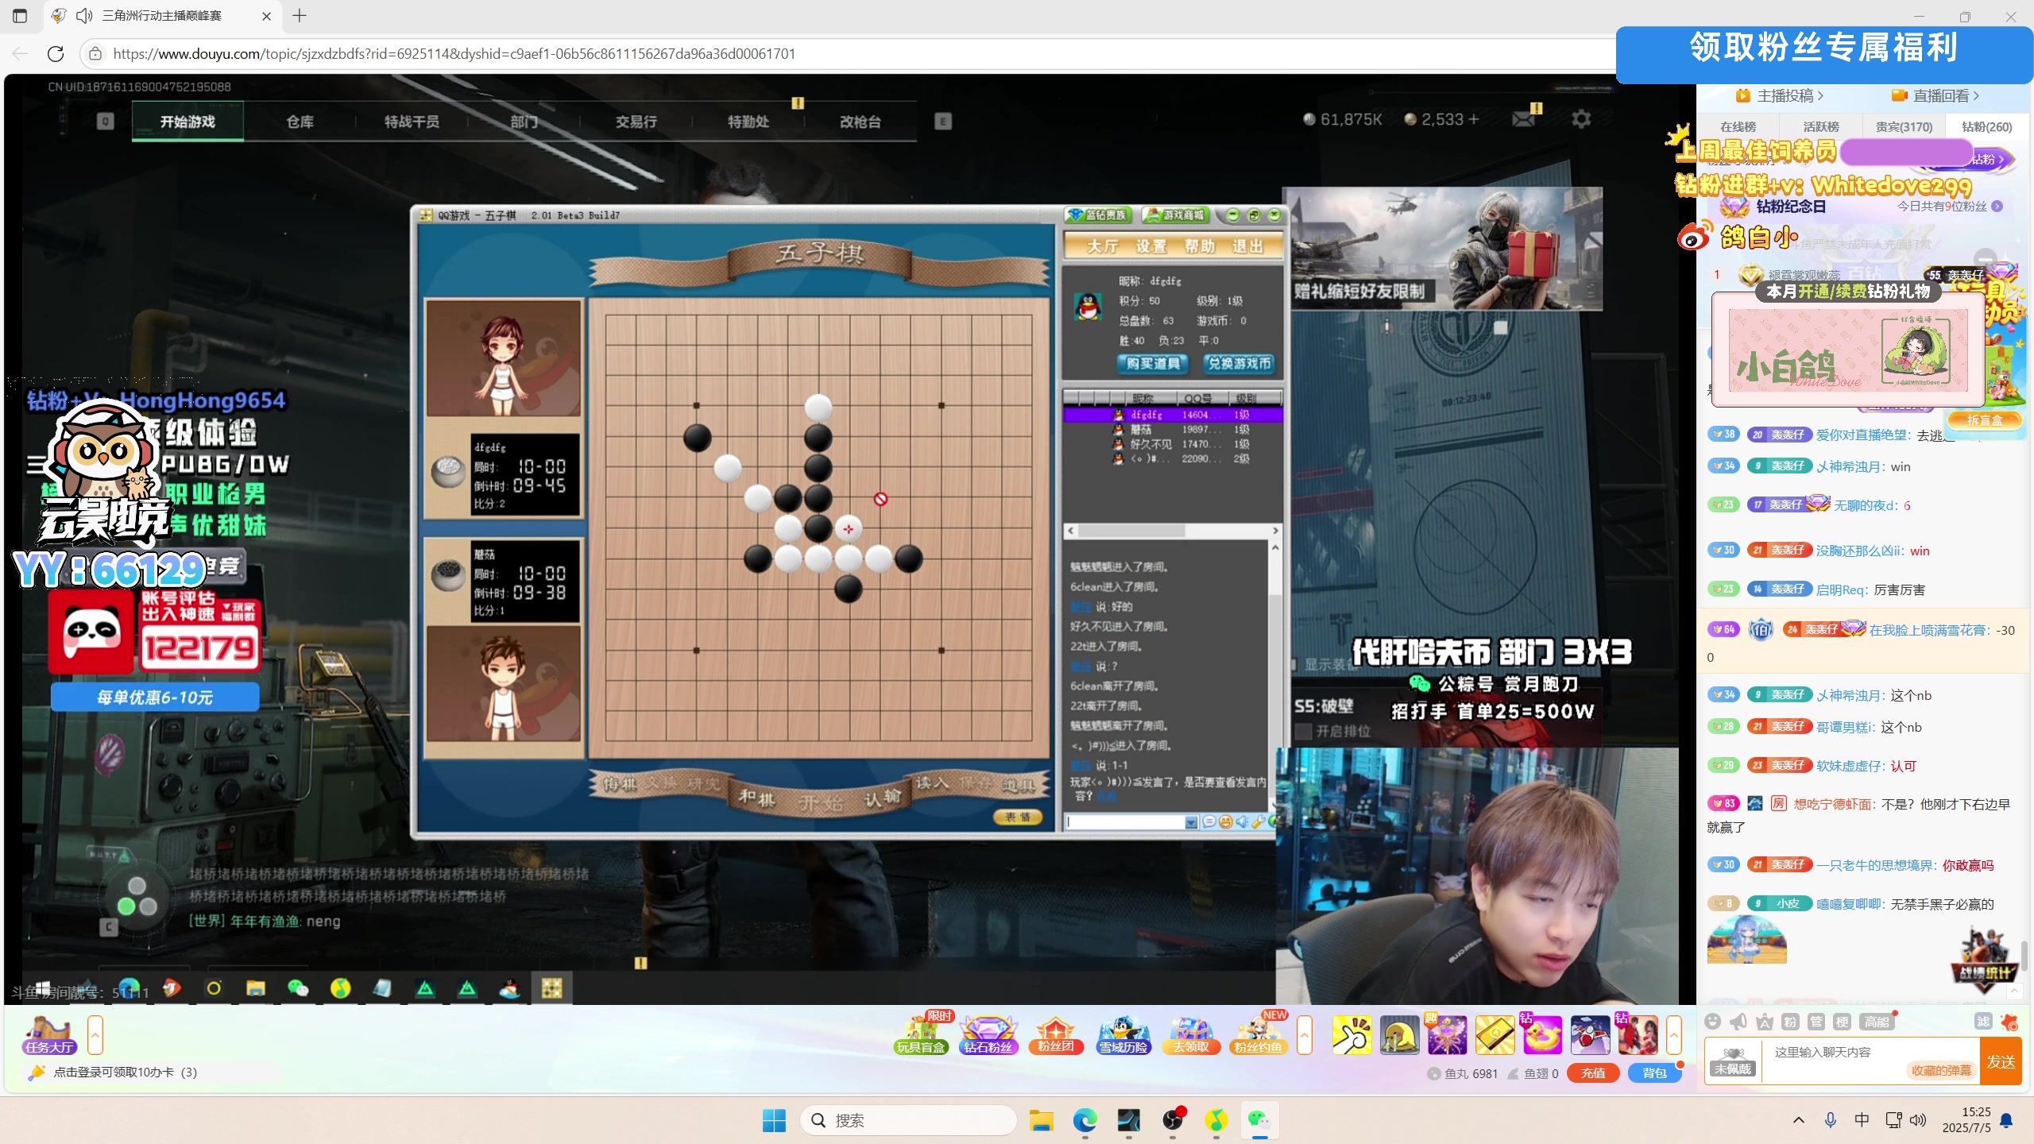Screen dimensions: 2034x1144
Task: Open the volume control in system tray
Action: [x=1918, y=1120]
